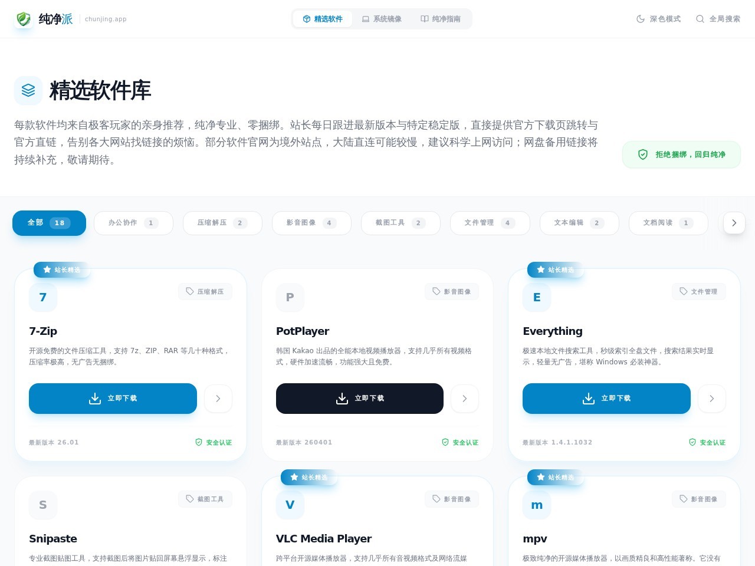Screen dimensions: 755x566
Task: Click 站长精选 star badge on mpv card
Action: pos(555,477)
